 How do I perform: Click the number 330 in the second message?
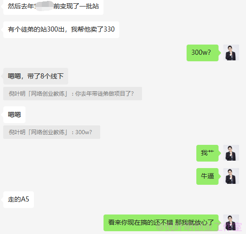point(109,29)
